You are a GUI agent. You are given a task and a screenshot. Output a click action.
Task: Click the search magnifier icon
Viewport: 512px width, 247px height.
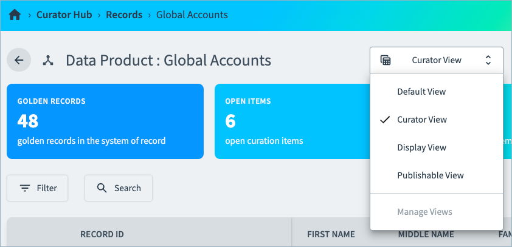pos(102,188)
